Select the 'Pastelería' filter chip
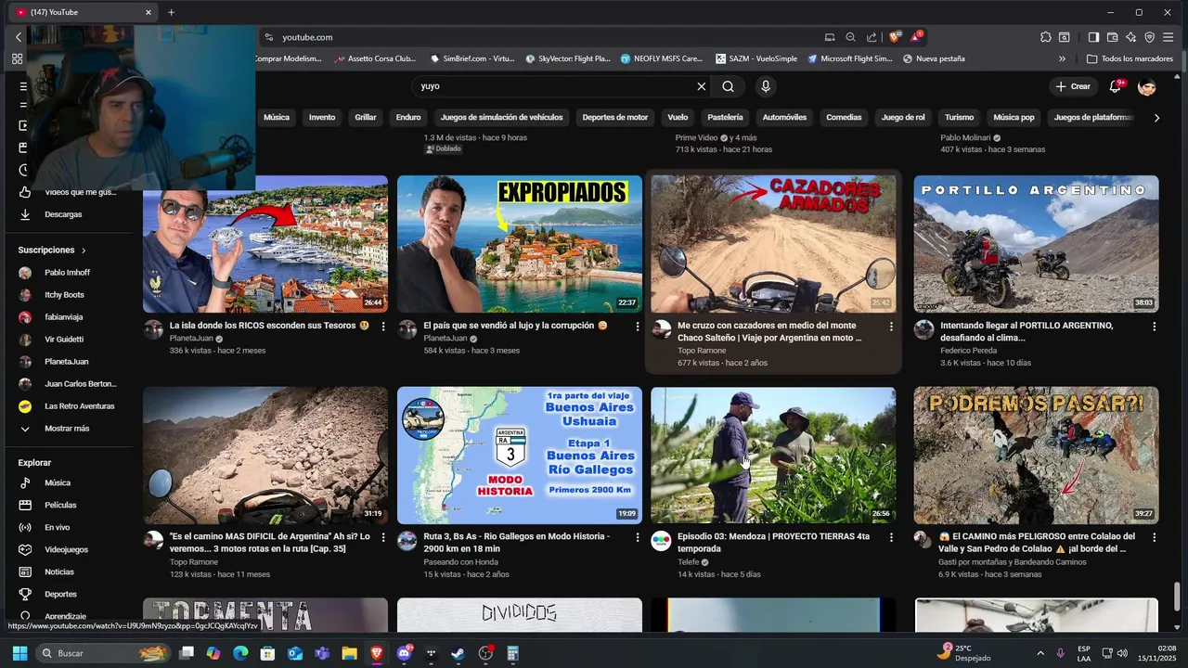Screen dimensions: 1188x668 pos(725,118)
